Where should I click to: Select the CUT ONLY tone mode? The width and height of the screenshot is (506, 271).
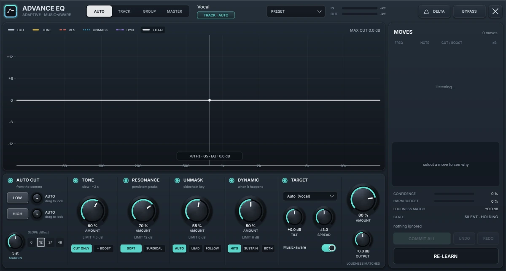click(81, 248)
